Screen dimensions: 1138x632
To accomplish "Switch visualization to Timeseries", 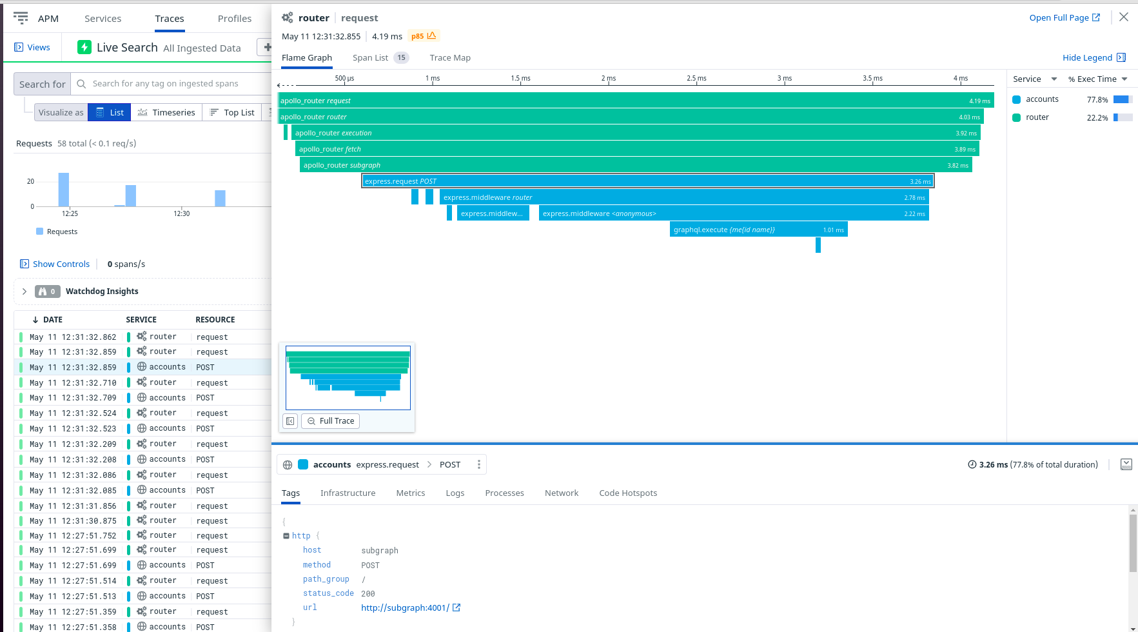I will click(166, 112).
